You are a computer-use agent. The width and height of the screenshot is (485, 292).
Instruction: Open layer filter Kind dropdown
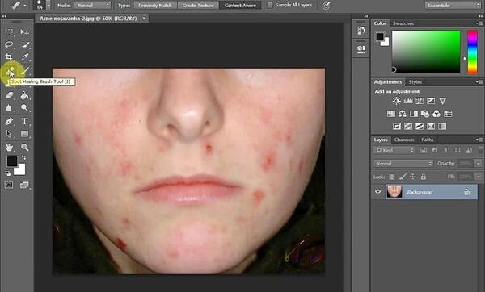pos(394,150)
